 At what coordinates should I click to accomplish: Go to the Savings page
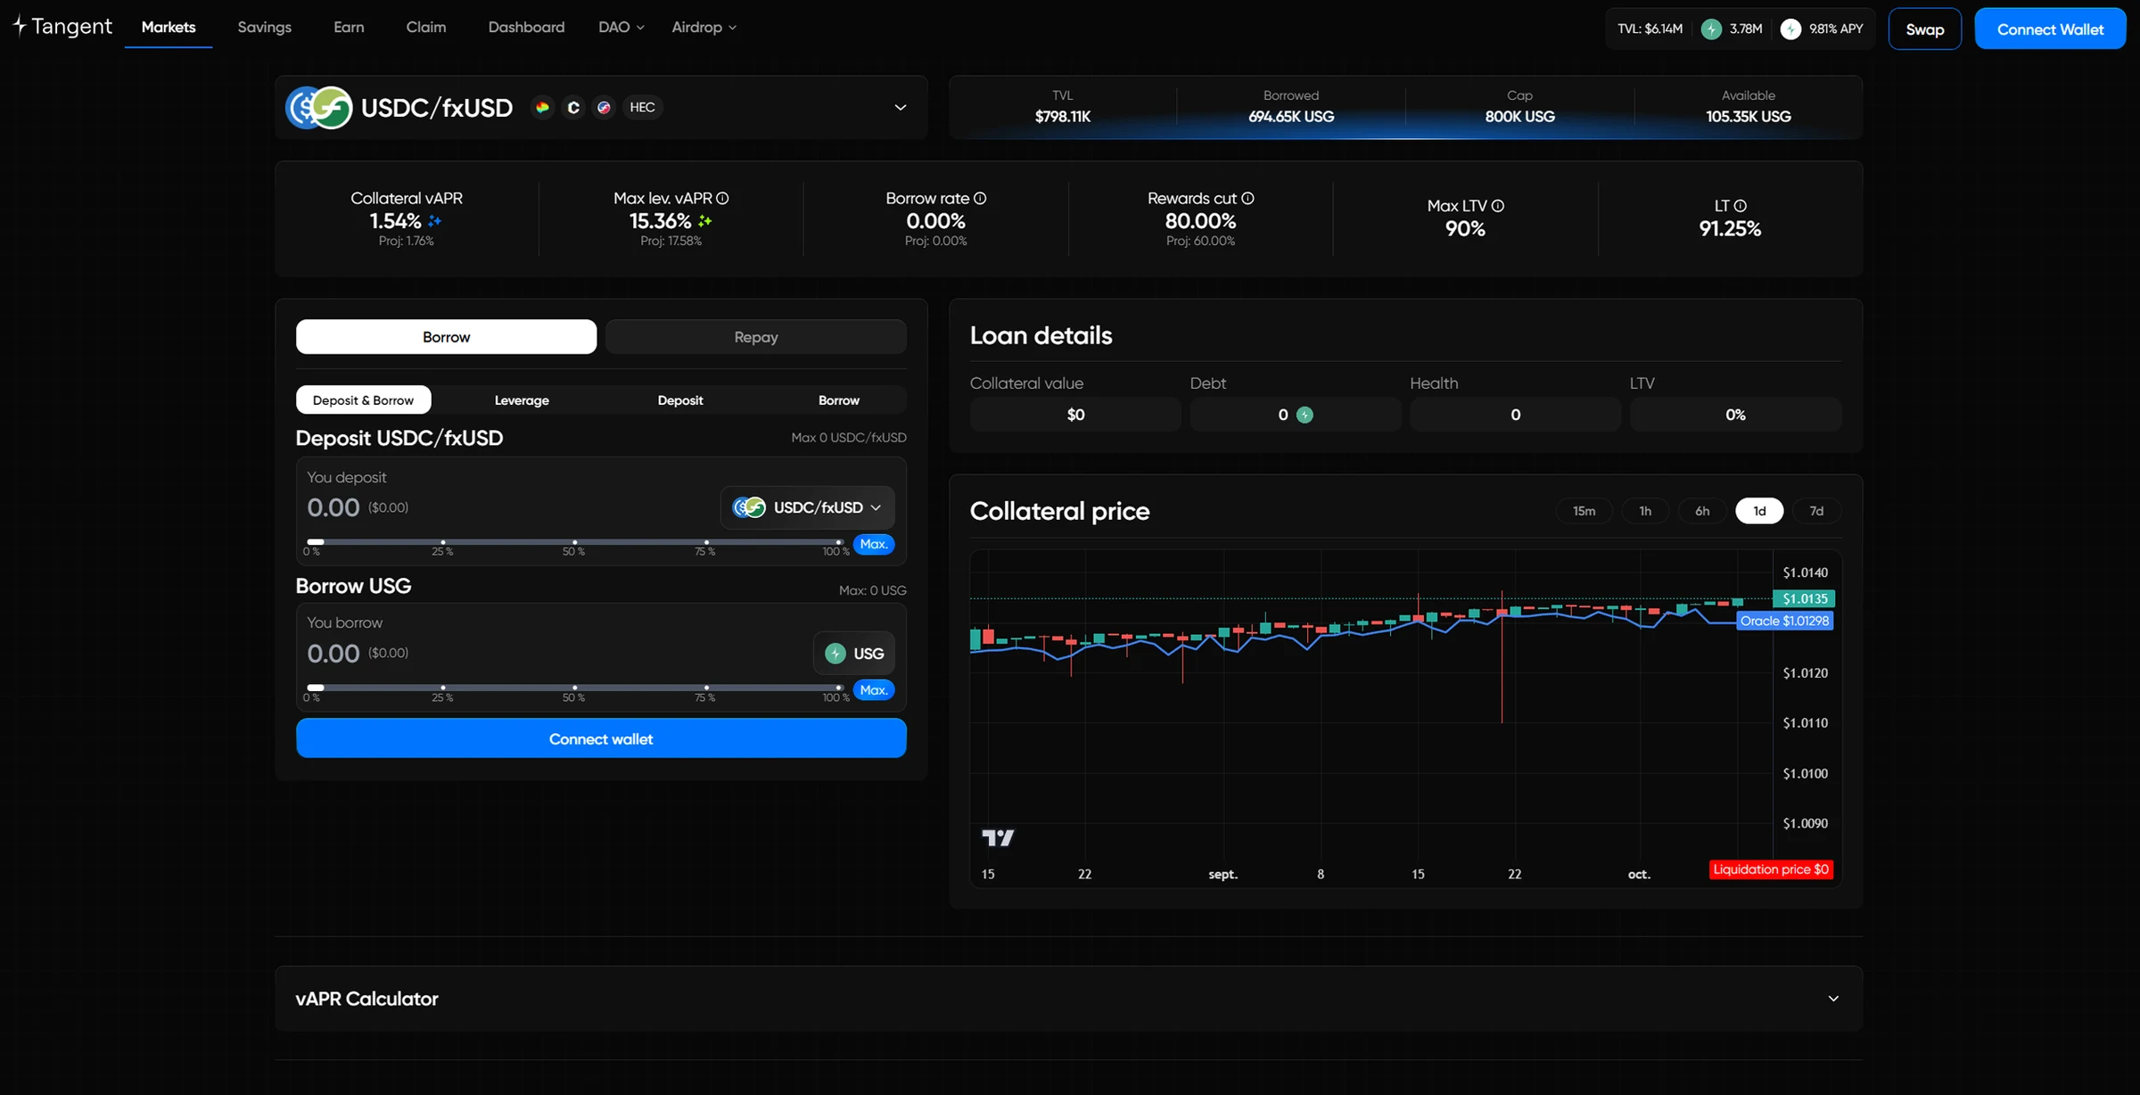point(265,28)
